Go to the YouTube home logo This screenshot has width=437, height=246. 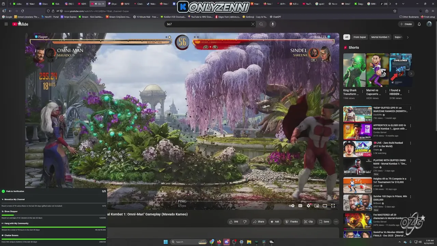(20, 24)
